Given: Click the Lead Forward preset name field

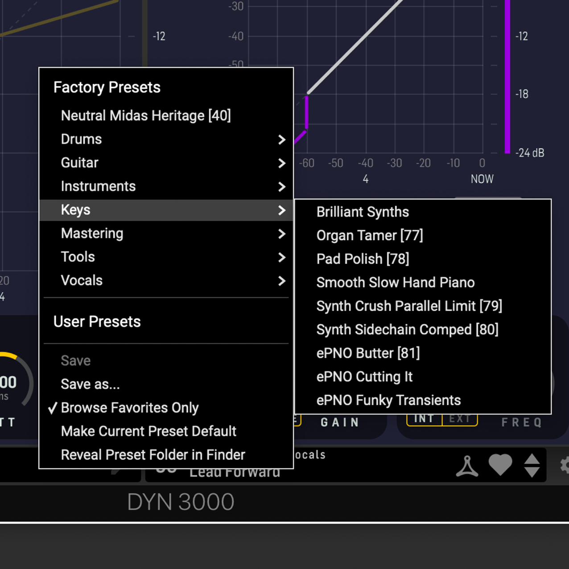Looking at the screenshot, I should 235,473.
